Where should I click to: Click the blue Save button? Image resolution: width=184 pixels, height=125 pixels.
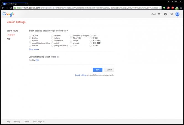tap(97, 70)
